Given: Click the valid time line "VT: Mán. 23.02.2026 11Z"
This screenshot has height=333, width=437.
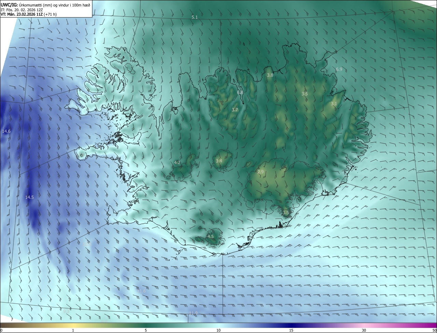Looking at the screenshot, I should click(22, 15).
